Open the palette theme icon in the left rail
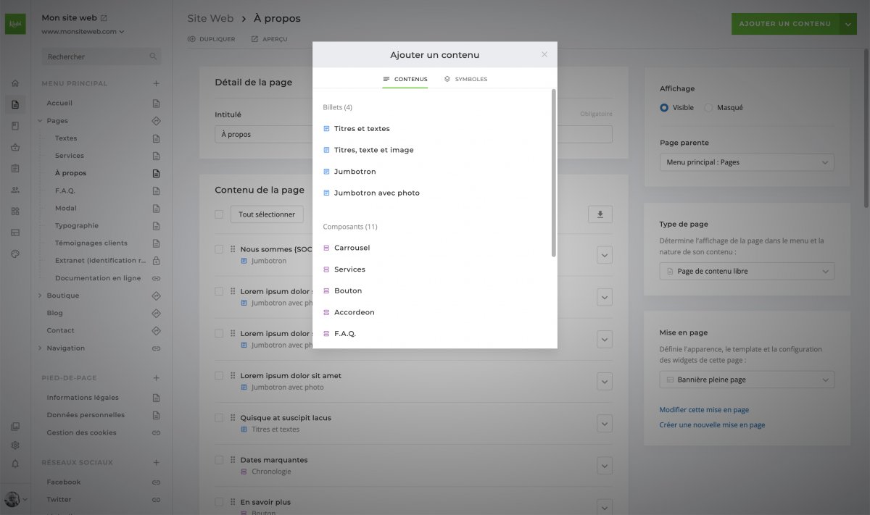870x515 pixels. point(15,254)
